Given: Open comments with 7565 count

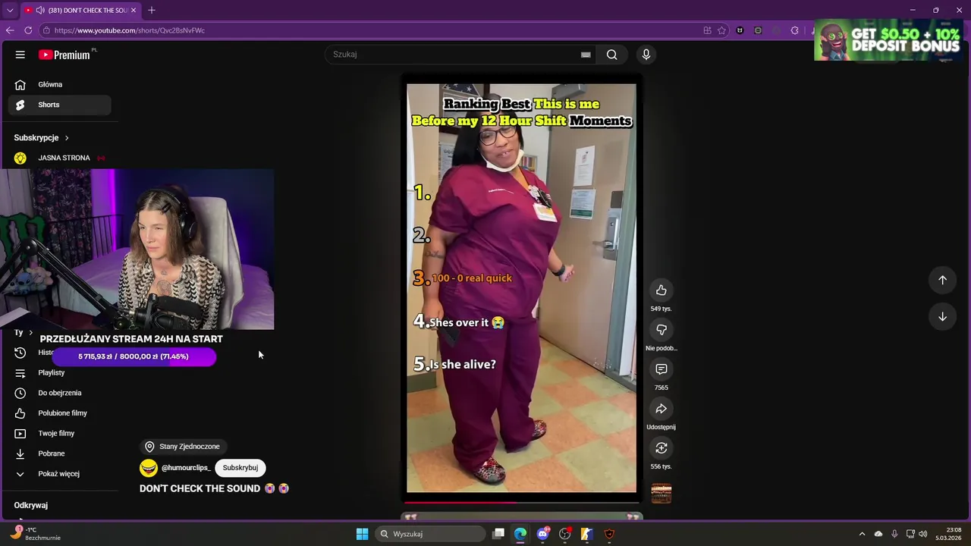Looking at the screenshot, I should 661,369.
